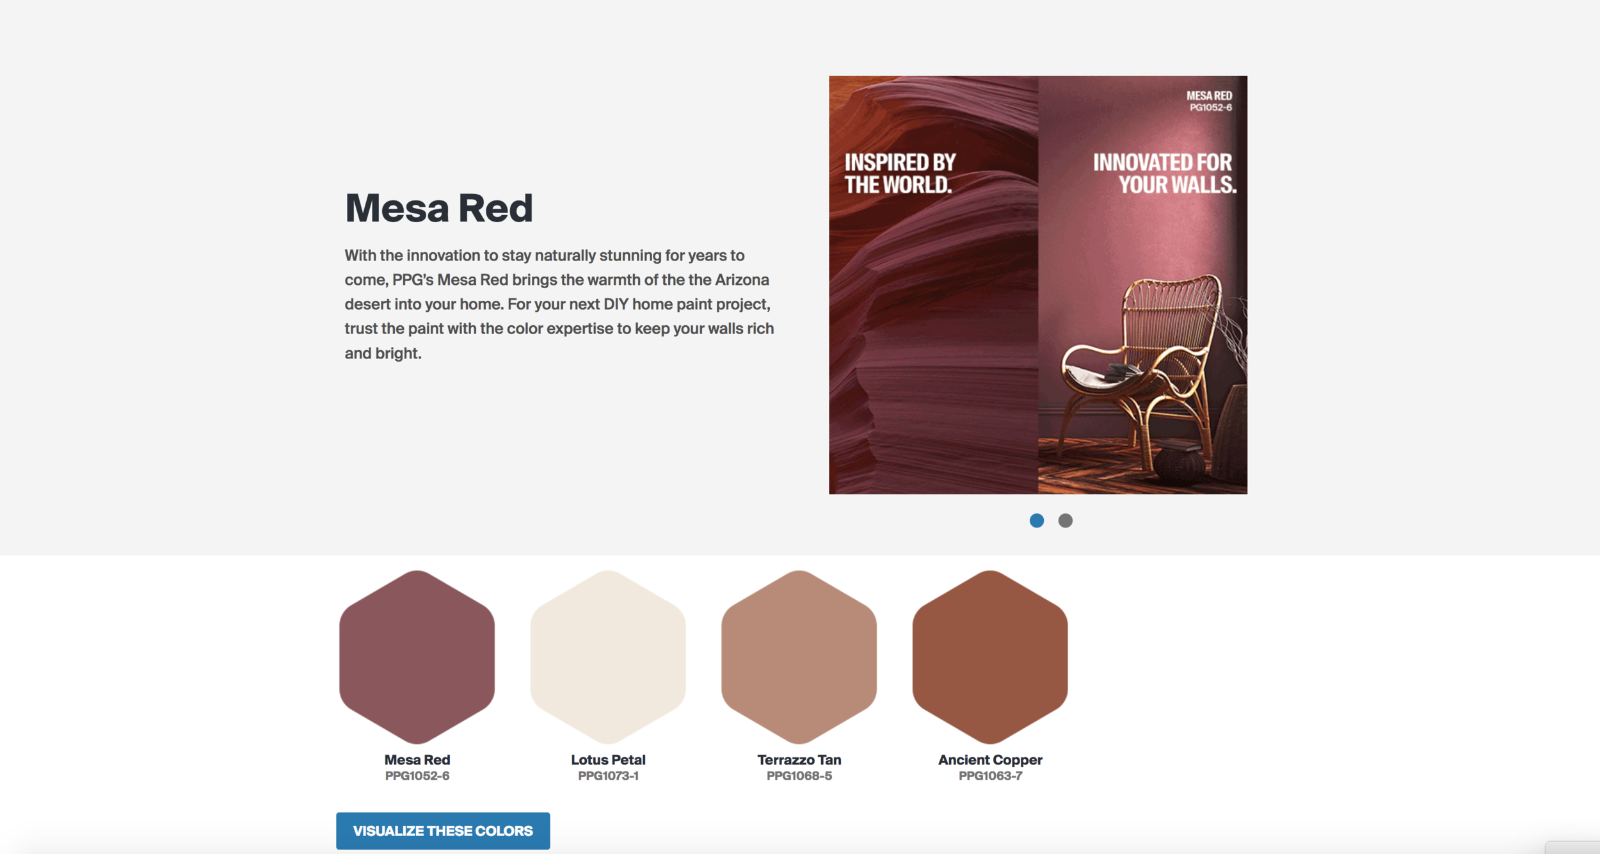Click the Mesa Red description paragraph

tap(559, 304)
